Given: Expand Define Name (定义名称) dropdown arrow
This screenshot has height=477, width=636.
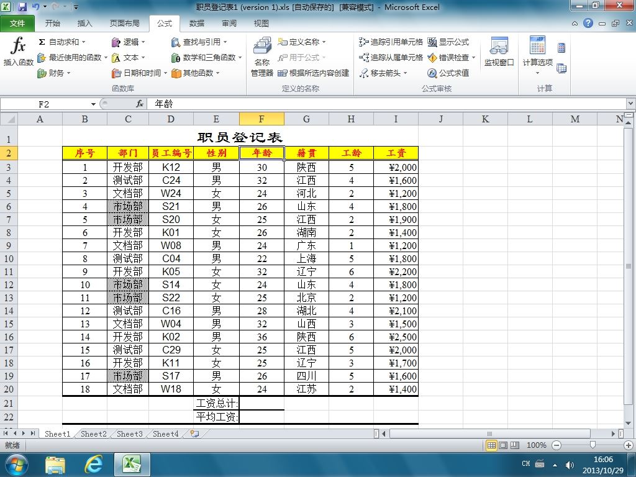Looking at the screenshot, I should 324,42.
